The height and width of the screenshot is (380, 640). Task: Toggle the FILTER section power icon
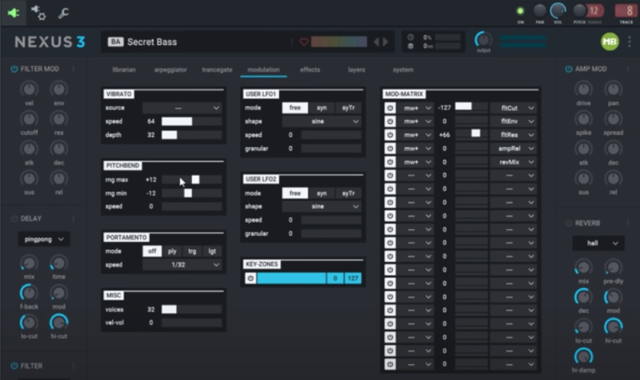[x=14, y=366]
